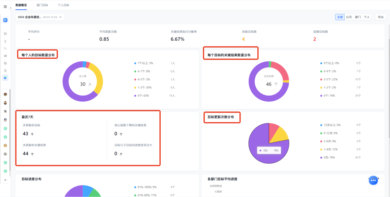Image resolution: width=390 pixels, height=197 pixels.
Task: Click the 34个 count in key results legend
Action: 358,96
